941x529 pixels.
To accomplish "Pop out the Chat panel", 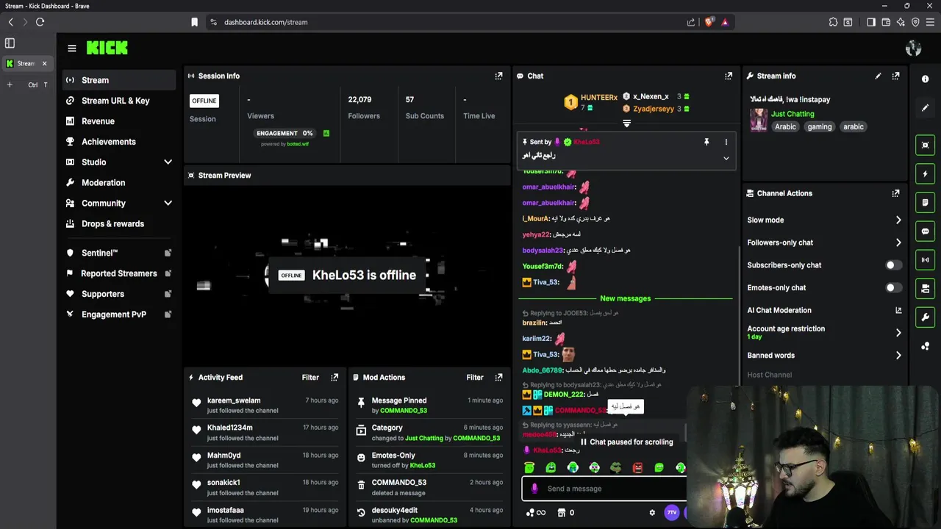I will click(x=729, y=76).
